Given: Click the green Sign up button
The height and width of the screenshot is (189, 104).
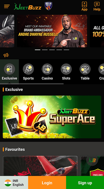Looking at the screenshot, I should point(85,182).
